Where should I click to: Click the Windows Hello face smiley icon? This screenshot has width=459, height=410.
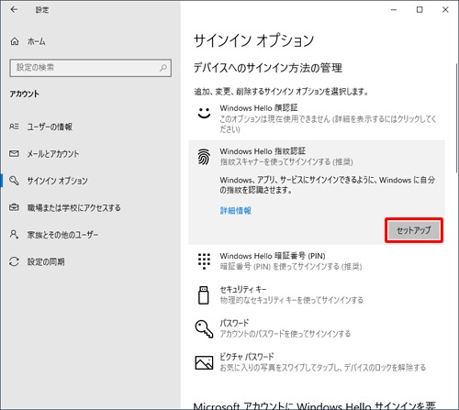tap(204, 113)
